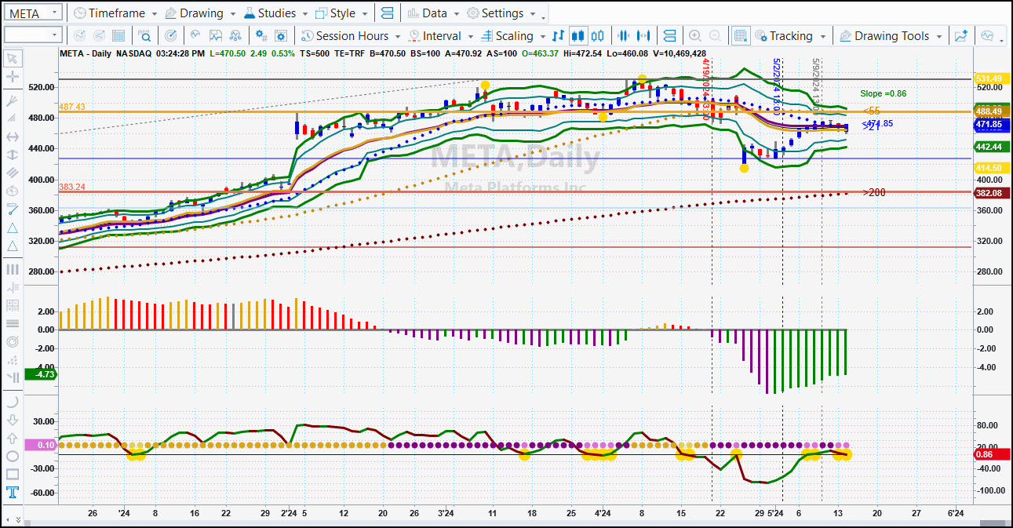Open the Style menu
This screenshot has width=1013, height=528.
coord(342,13)
